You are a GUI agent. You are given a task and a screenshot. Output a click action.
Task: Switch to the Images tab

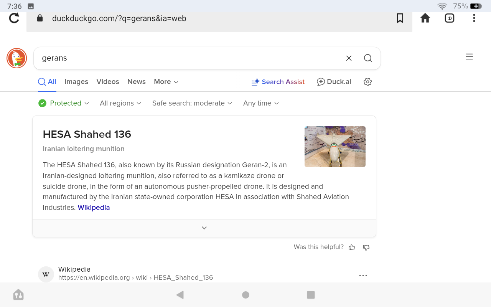(x=76, y=82)
